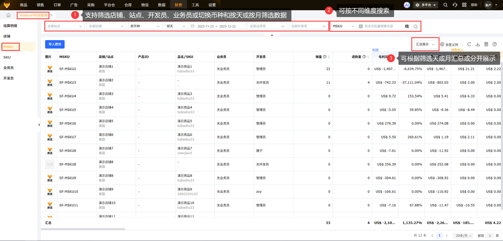The image size is (503, 241).
Task: Click the 自定义列 custom columns button
Action: point(449,44)
